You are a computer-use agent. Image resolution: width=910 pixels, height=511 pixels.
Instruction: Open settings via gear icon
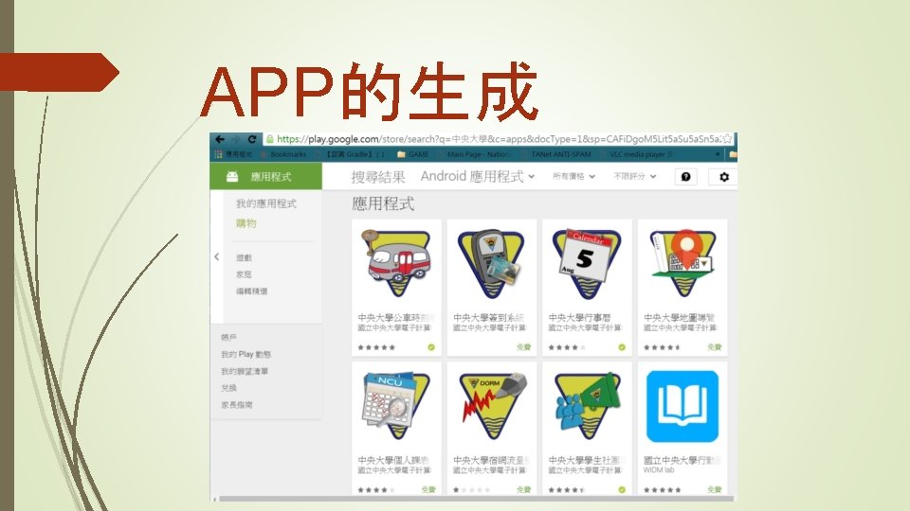723,177
